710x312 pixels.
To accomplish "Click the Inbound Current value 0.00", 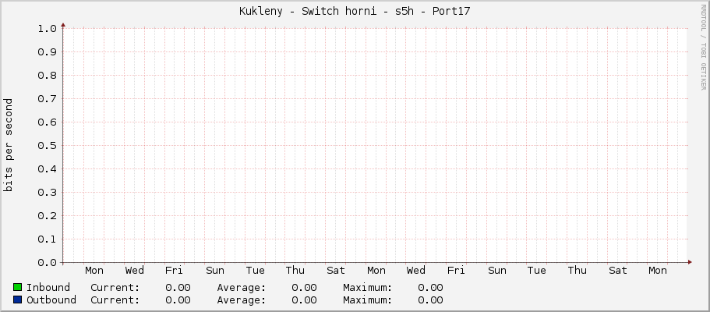I will pyautogui.click(x=178, y=288).
